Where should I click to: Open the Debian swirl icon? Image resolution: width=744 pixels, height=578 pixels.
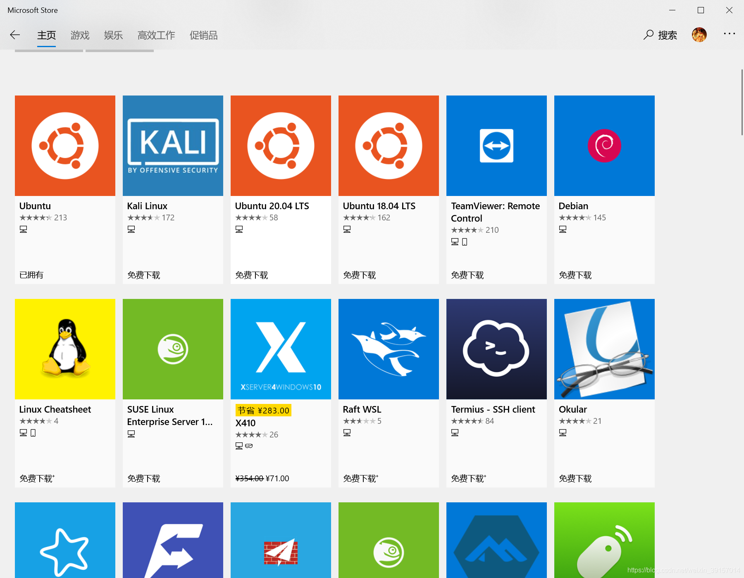coord(604,146)
